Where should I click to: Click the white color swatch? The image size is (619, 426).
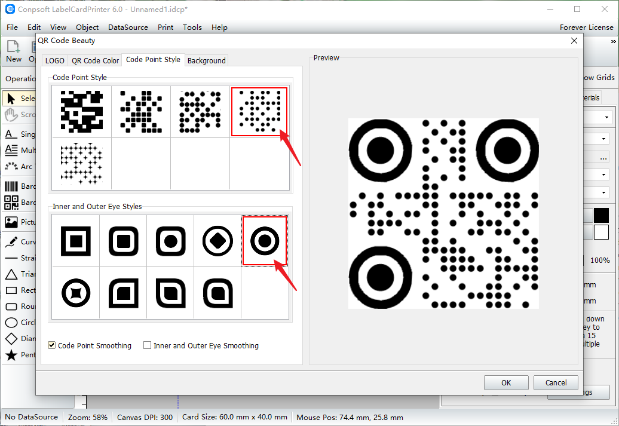[601, 232]
